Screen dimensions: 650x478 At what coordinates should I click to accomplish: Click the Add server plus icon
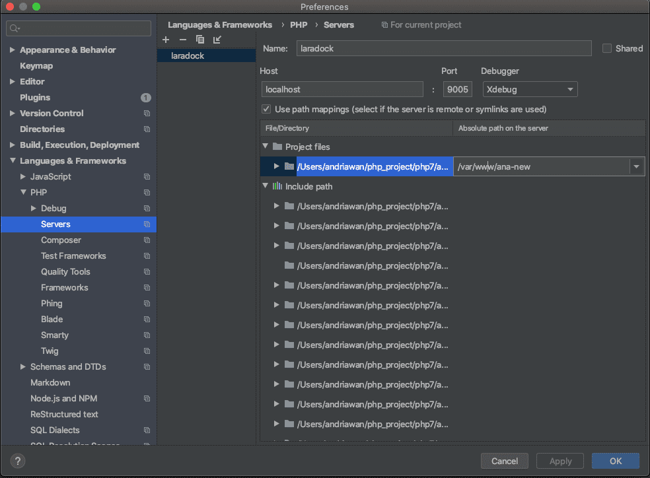166,40
